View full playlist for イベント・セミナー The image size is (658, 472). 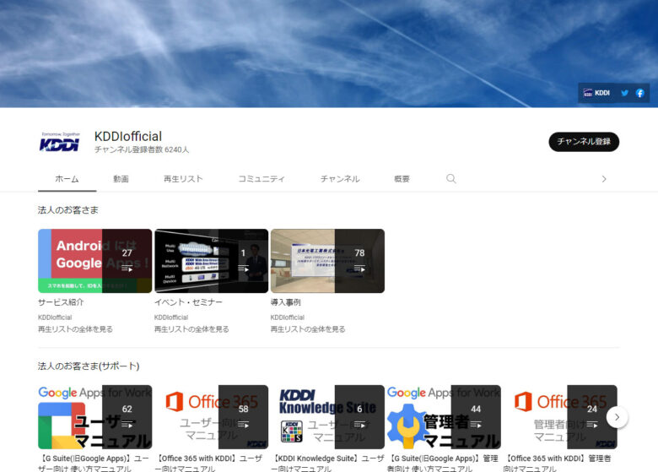point(191,329)
